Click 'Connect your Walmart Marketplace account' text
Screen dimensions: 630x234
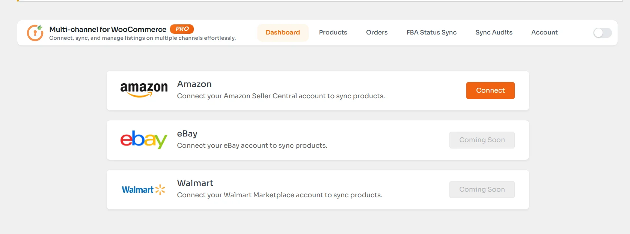(280, 195)
